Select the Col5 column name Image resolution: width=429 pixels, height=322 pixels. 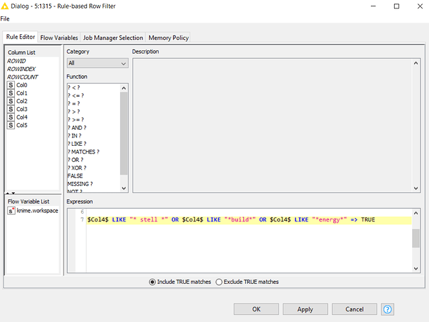(x=22, y=125)
